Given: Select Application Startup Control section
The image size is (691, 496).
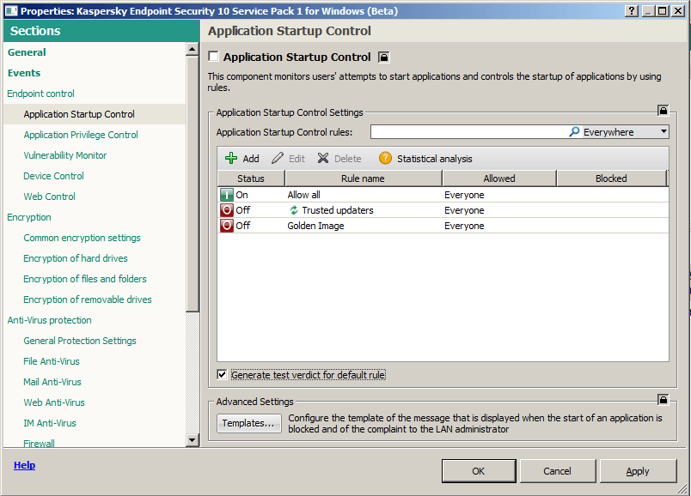Looking at the screenshot, I should coord(79,114).
